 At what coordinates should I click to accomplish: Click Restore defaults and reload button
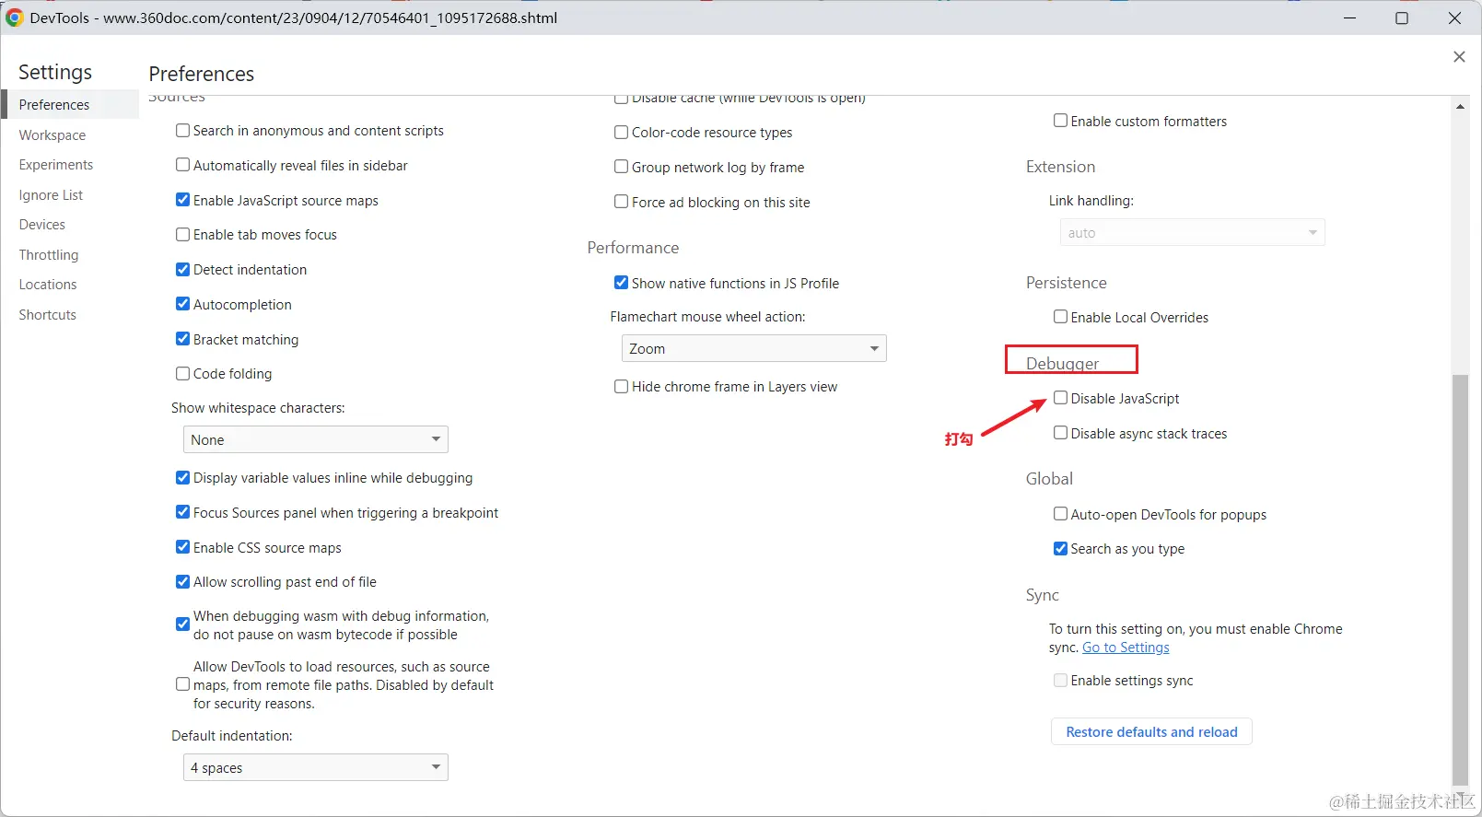coord(1151,731)
